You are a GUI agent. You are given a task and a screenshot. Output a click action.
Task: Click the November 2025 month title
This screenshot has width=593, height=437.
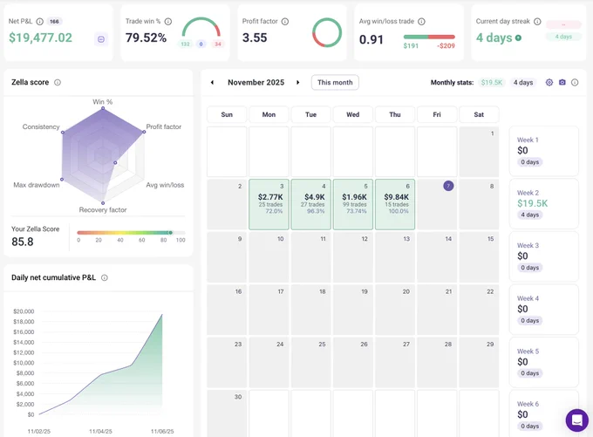256,83
